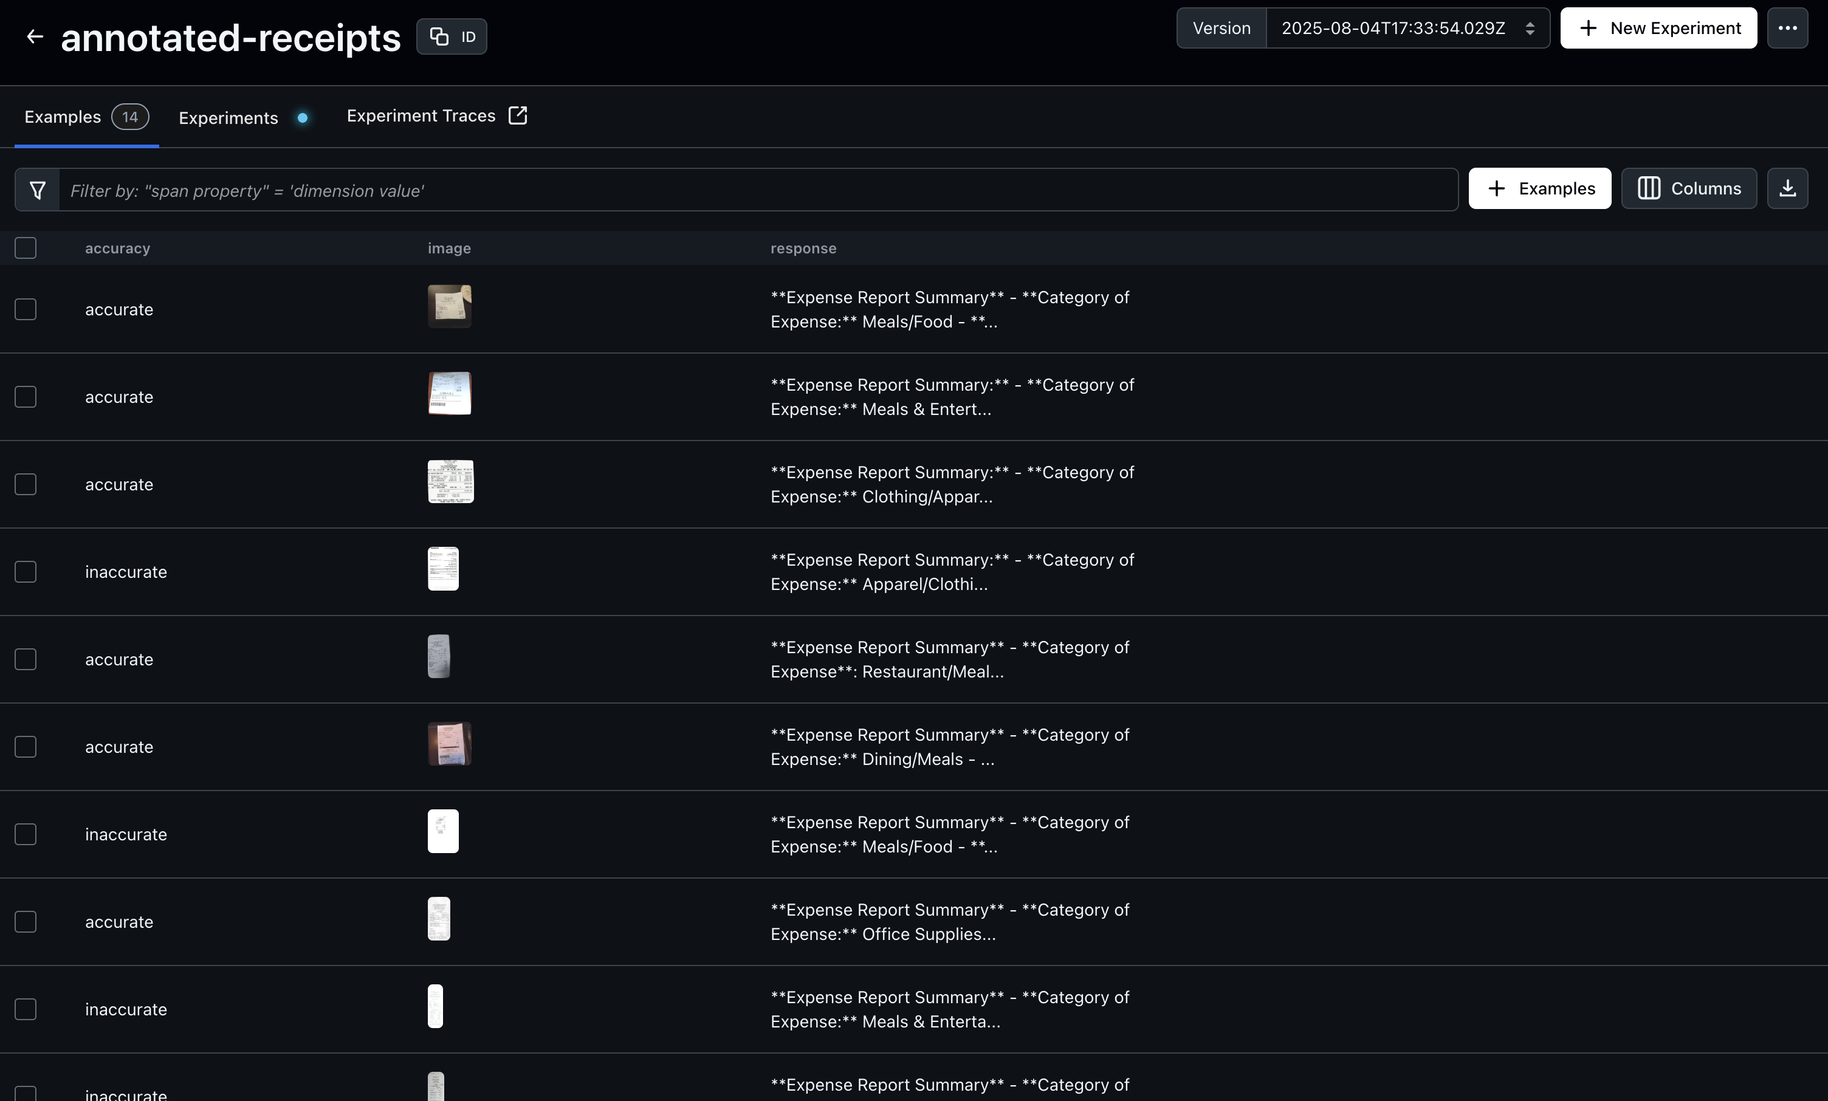Click the add Examples button

tap(1539, 188)
